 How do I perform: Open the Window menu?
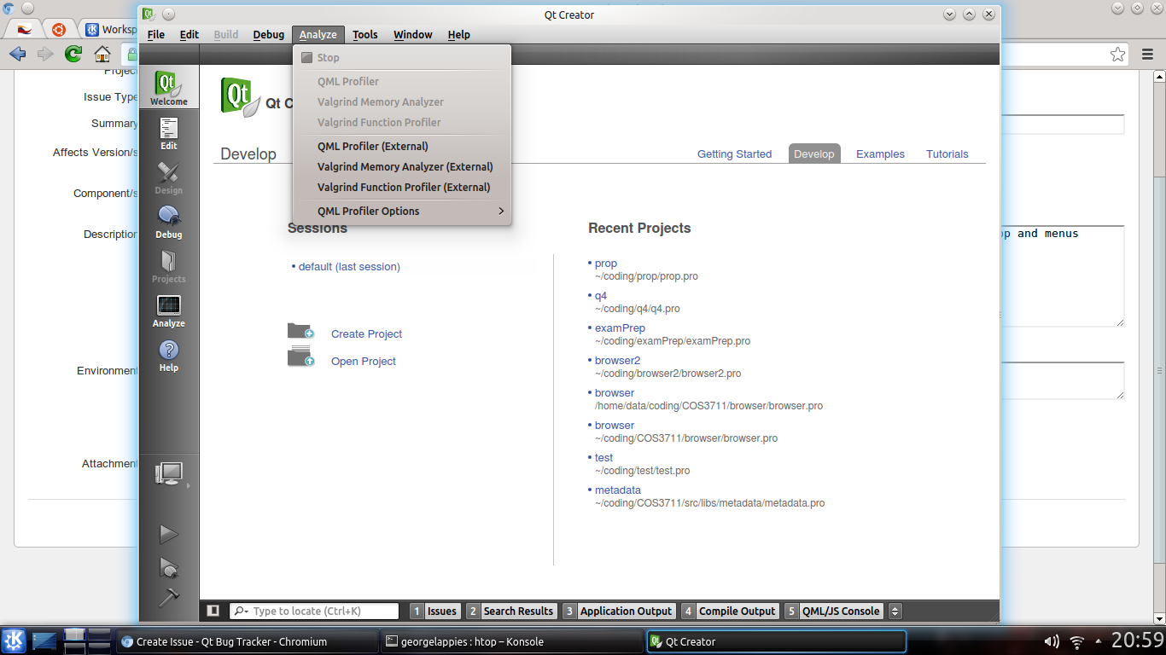click(413, 34)
